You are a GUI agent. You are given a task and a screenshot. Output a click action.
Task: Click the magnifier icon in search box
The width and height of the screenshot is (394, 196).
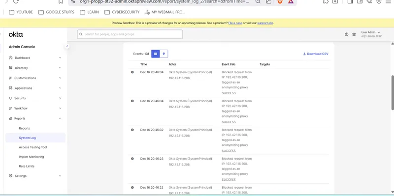[81, 34]
